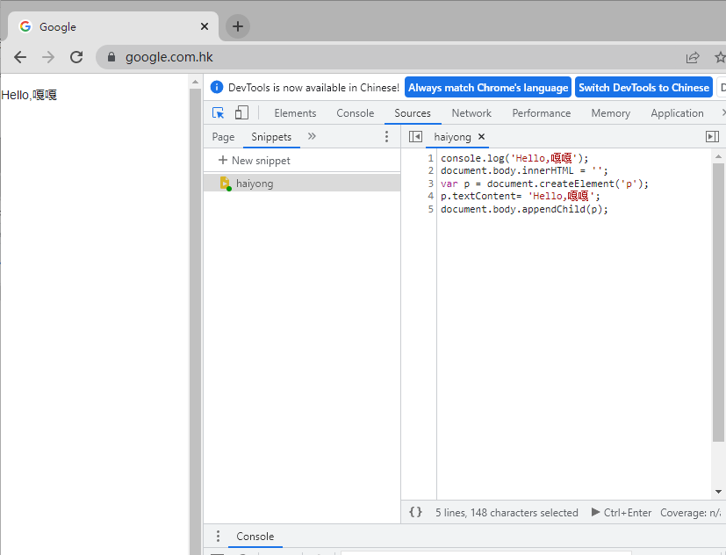This screenshot has width=726, height=555.
Task: Bookmark this page with star icon
Action: coord(720,57)
